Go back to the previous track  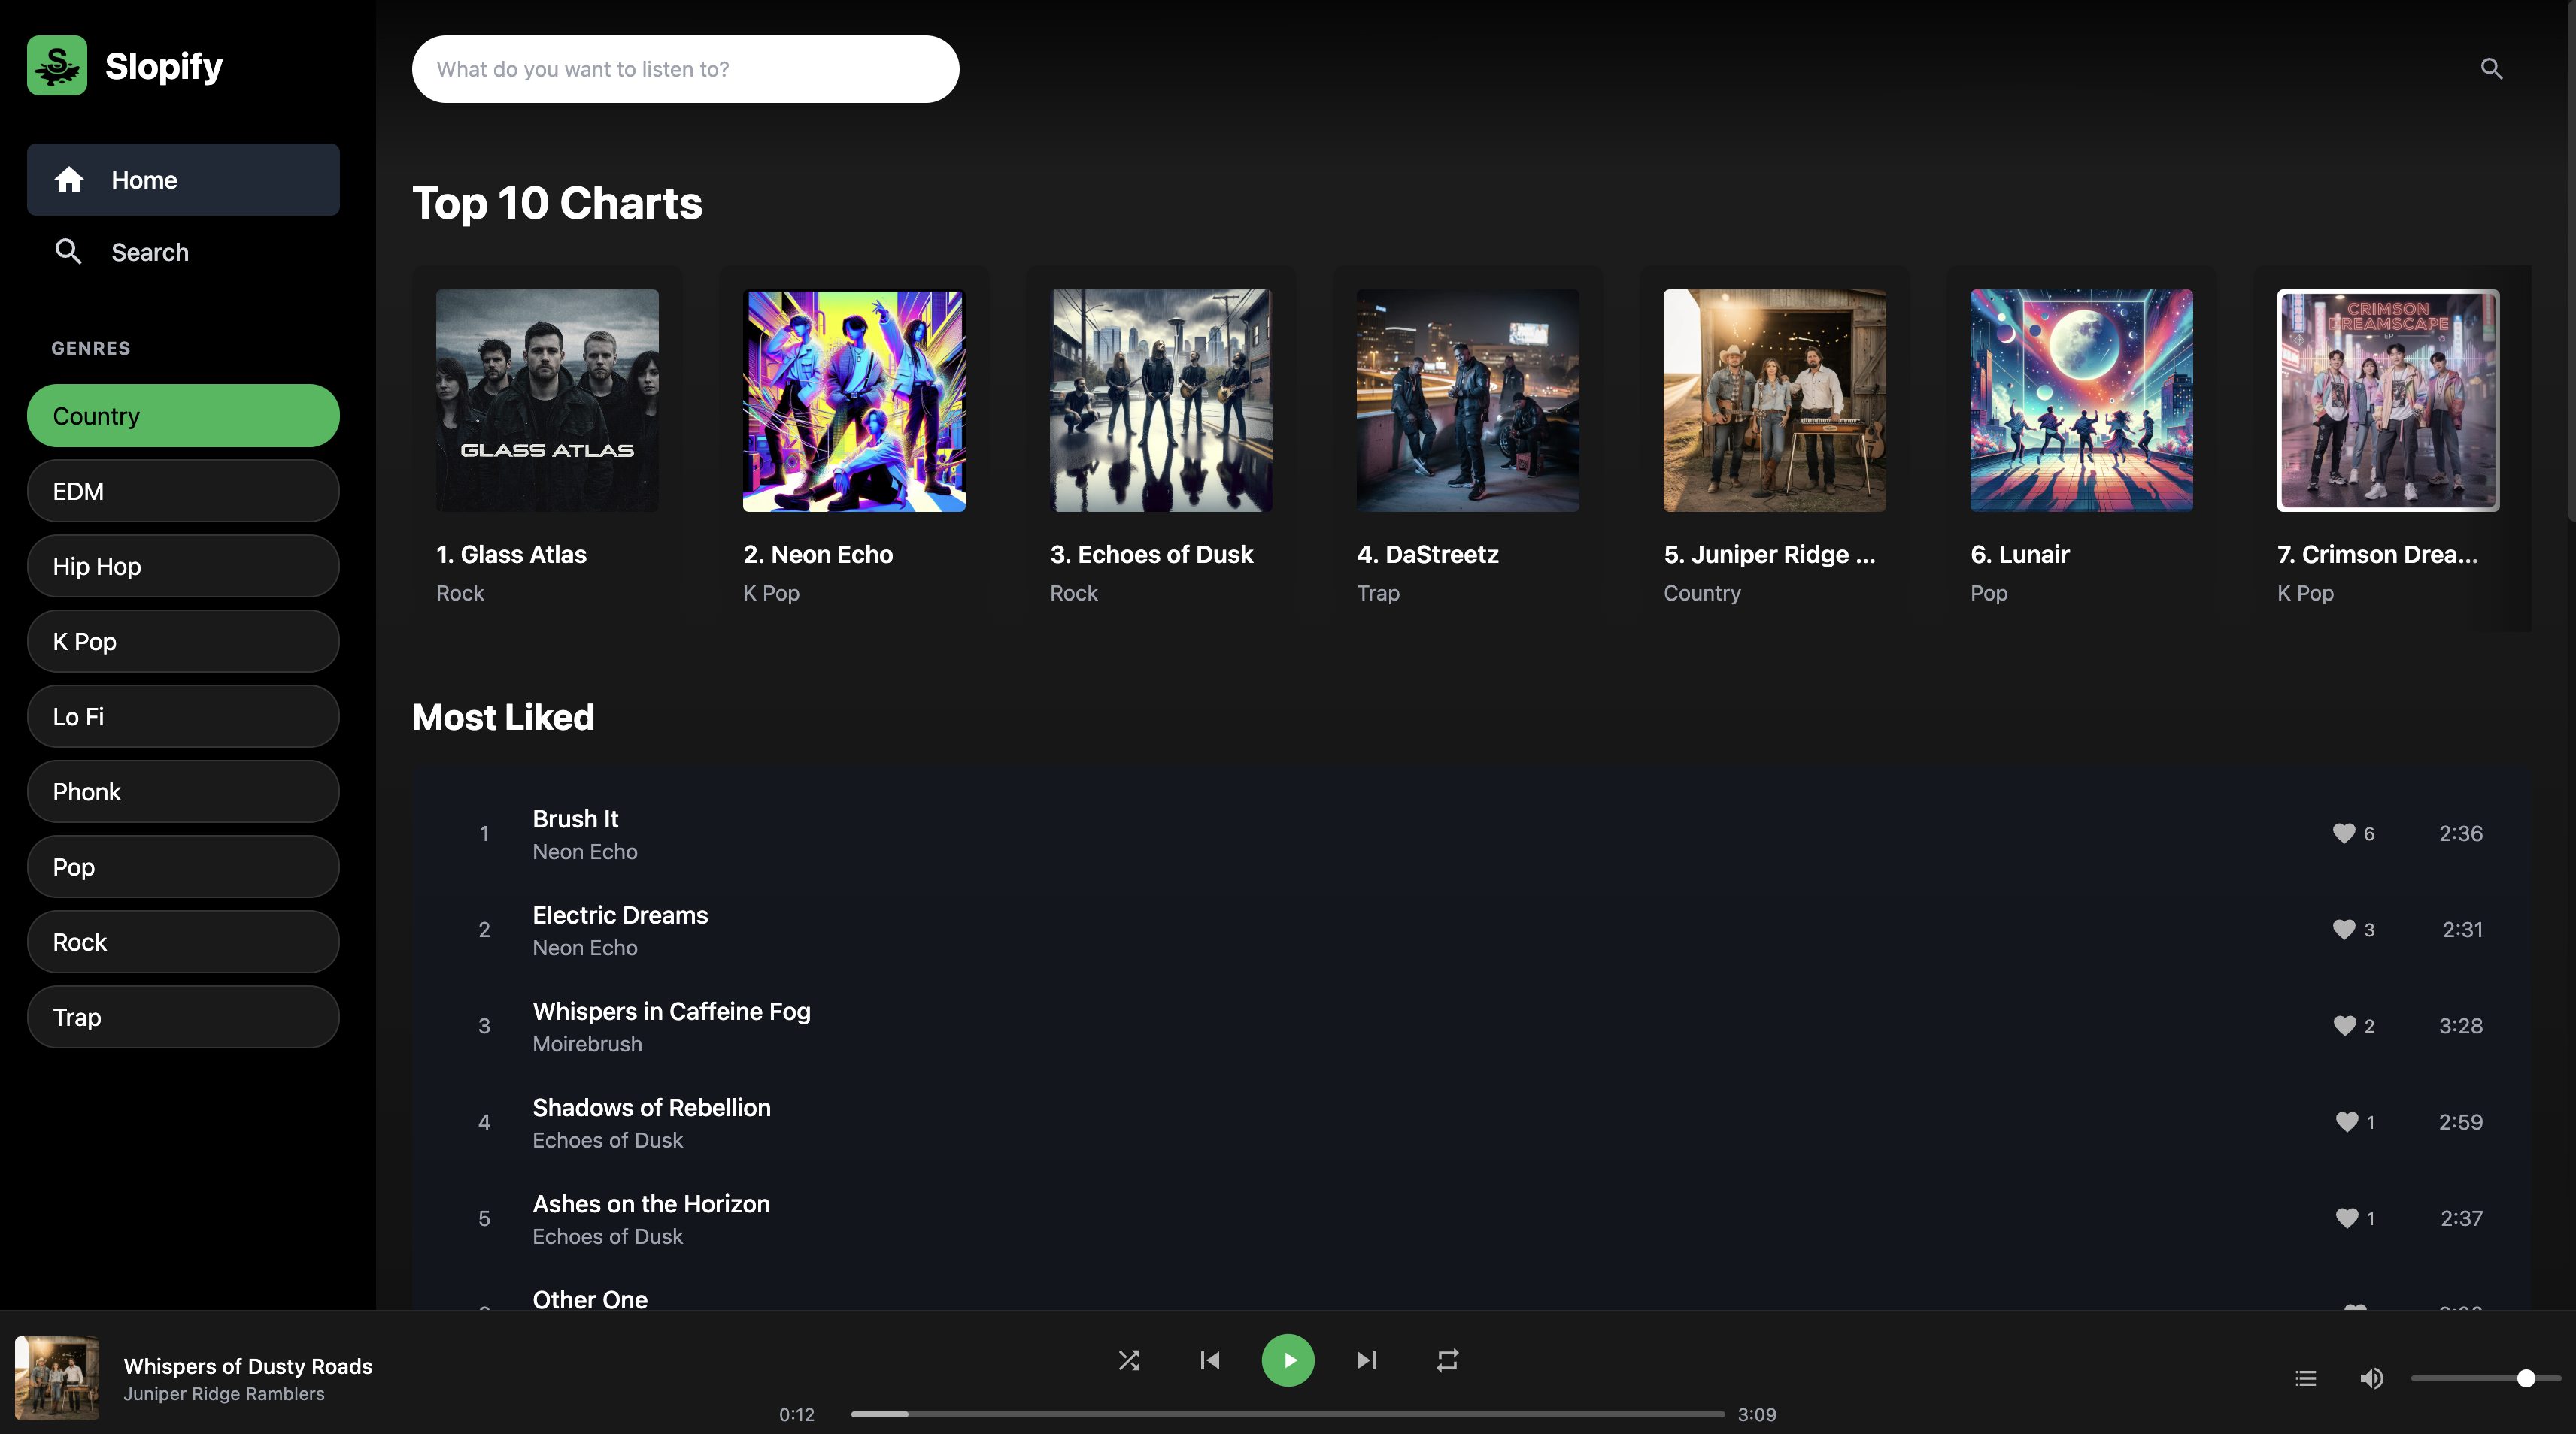point(1209,1360)
